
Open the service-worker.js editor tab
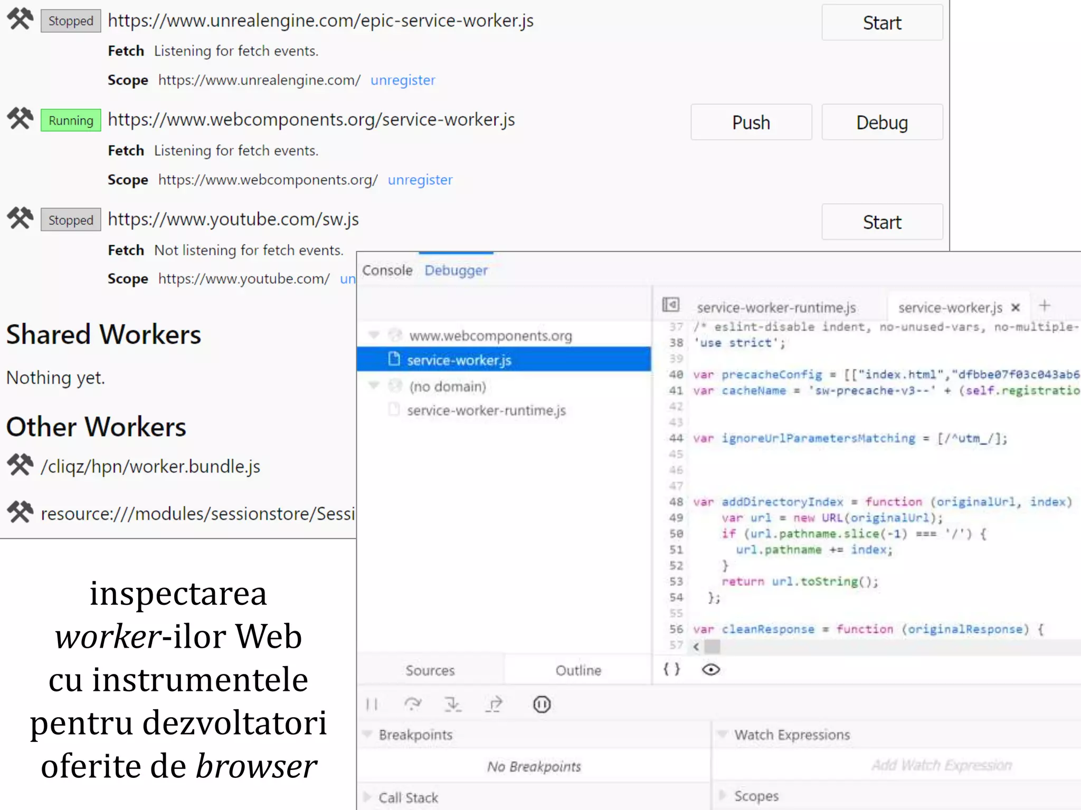pos(950,307)
